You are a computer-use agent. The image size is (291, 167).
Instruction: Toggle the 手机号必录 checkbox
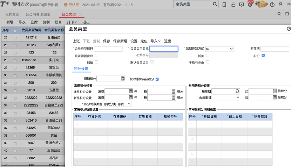(x=208, y=62)
